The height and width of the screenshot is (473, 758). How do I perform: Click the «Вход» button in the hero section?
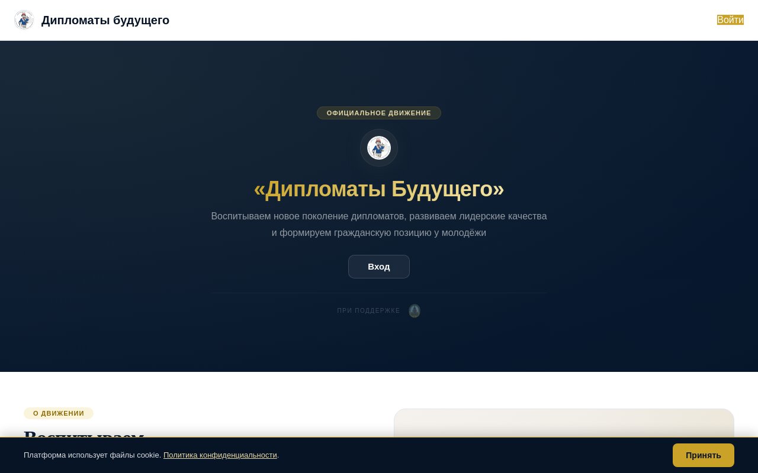(x=379, y=267)
